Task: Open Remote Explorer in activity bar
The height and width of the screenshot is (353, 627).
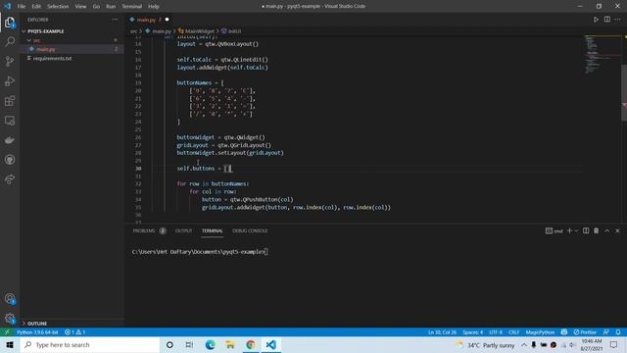Action: [x=10, y=121]
